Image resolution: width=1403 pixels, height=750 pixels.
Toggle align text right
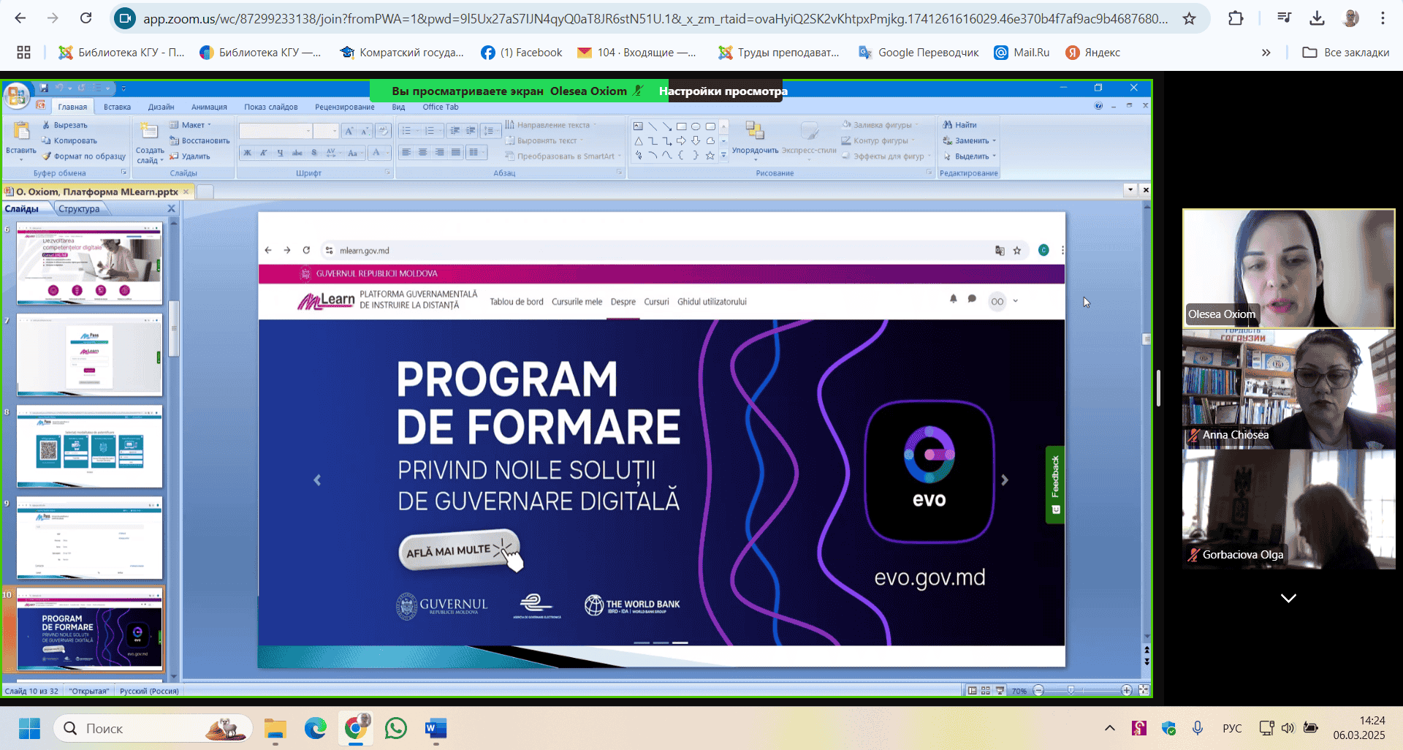439,152
